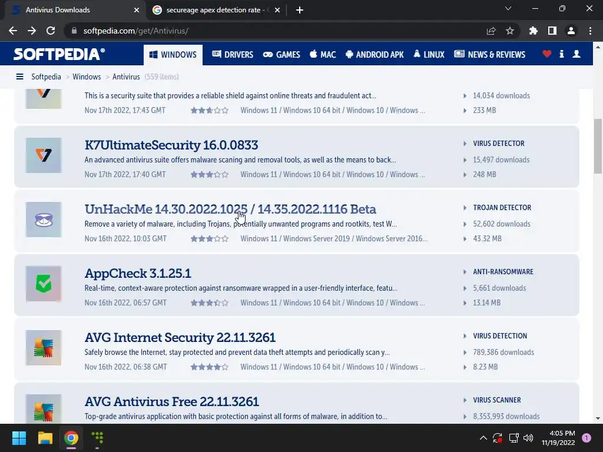
Task: Click the site lock icon in the address bar
Action: tap(74, 31)
